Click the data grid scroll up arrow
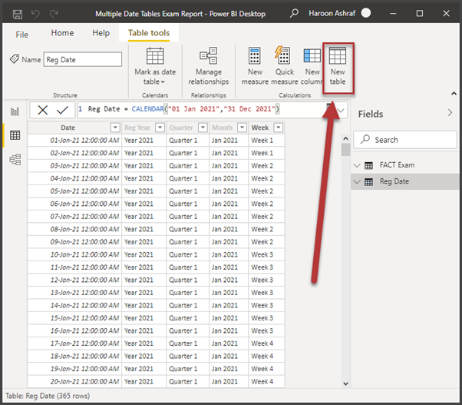Viewport: 462px width, 405px height. (345, 138)
